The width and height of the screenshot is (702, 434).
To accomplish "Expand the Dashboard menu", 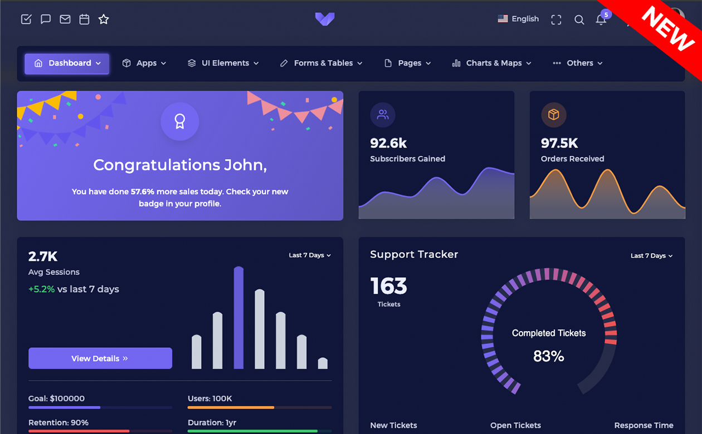I will point(67,63).
